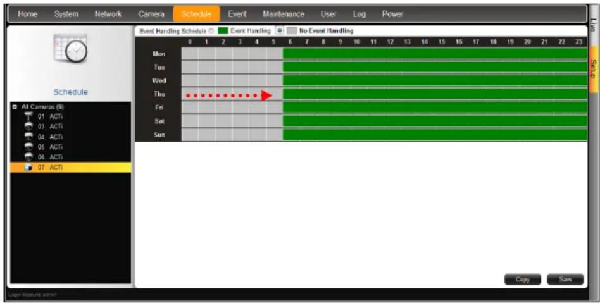The image size is (600, 303).
Task: Click the Tue row label
Action: [159, 67]
